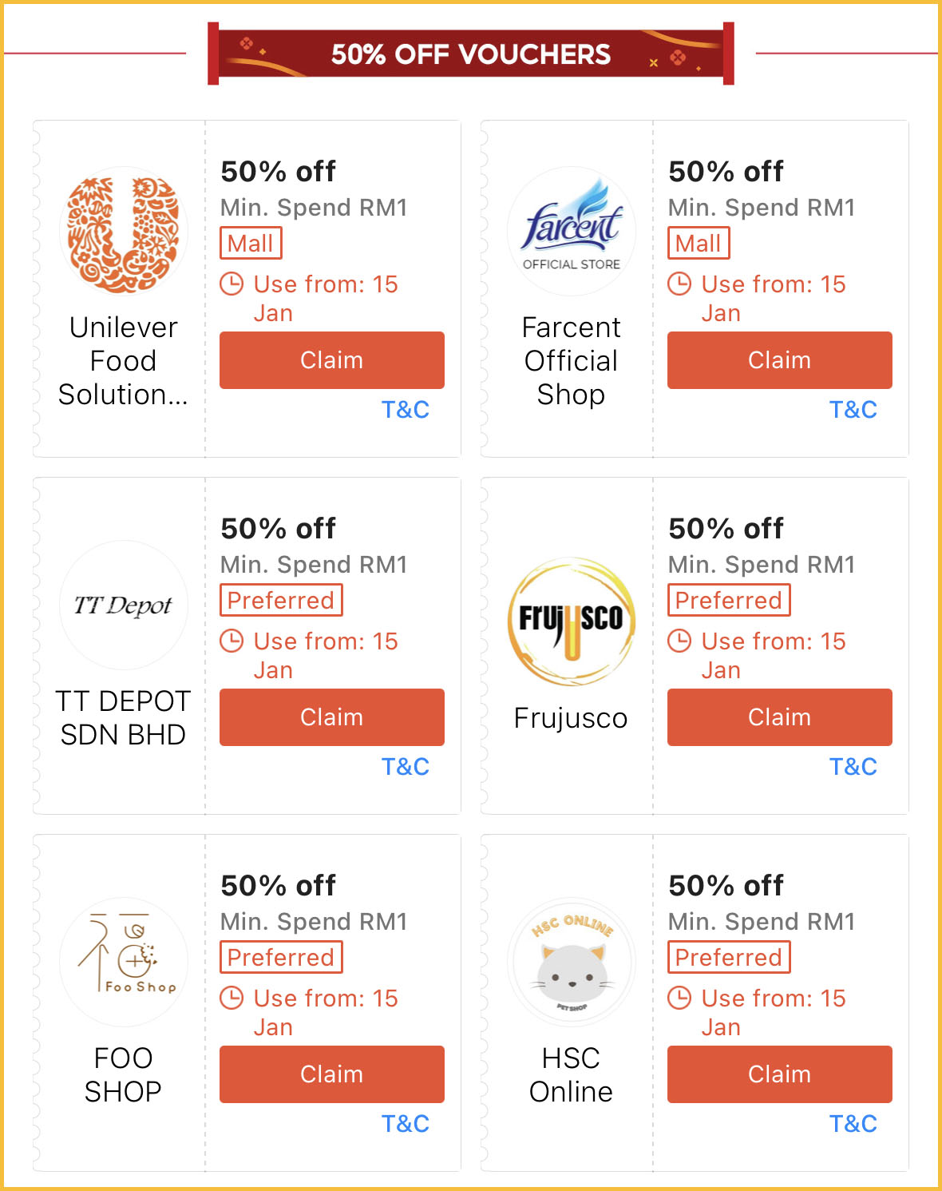Click clock icon on Unilever voucher
The image size is (942, 1191).
tap(232, 284)
